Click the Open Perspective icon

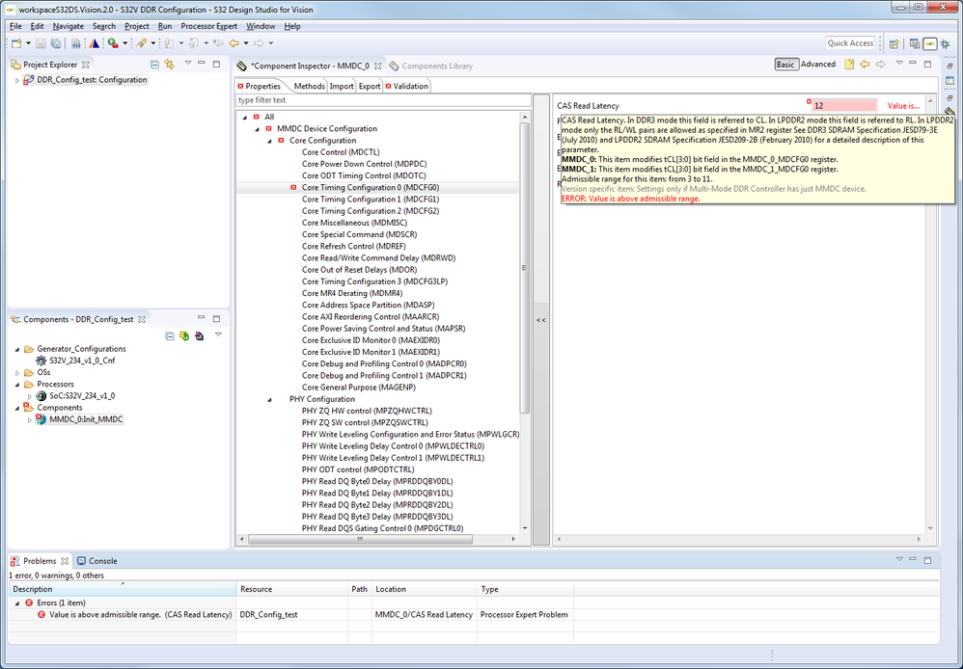point(894,43)
